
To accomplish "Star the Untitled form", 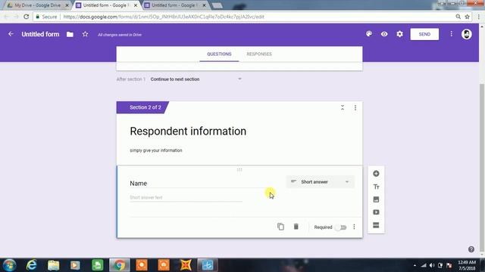I will click(86, 34).
